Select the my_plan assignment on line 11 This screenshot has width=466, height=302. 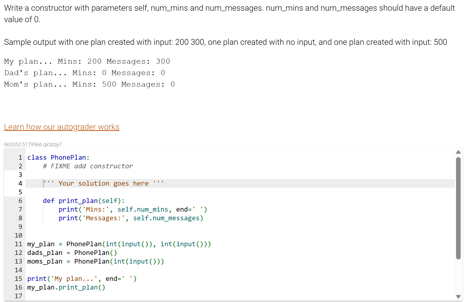click(x=119, y=244)
